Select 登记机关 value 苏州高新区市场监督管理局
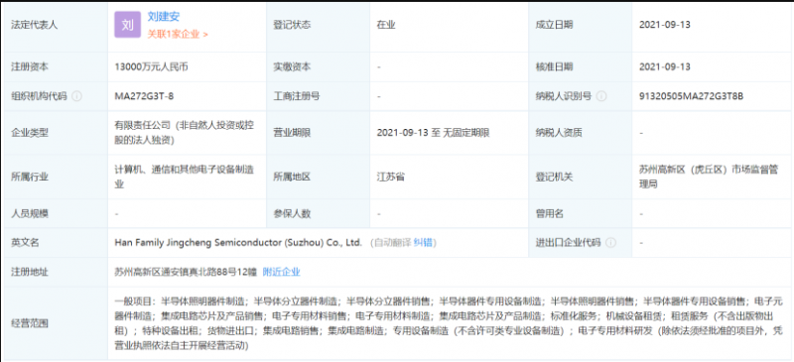 click(x=711, y=177)
